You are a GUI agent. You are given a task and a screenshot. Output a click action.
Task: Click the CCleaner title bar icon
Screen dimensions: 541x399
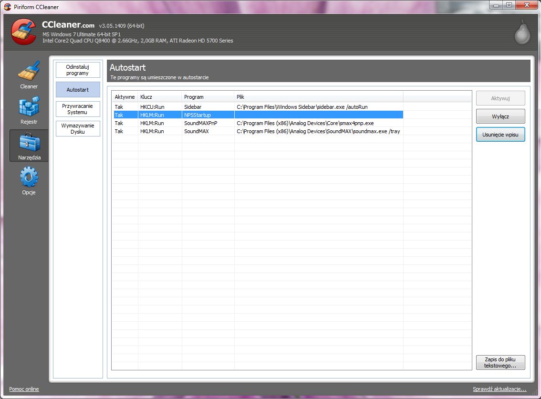coord(7,7)
